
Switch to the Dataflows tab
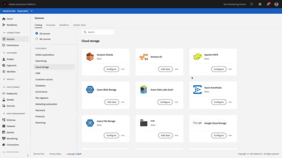(64, 25)
